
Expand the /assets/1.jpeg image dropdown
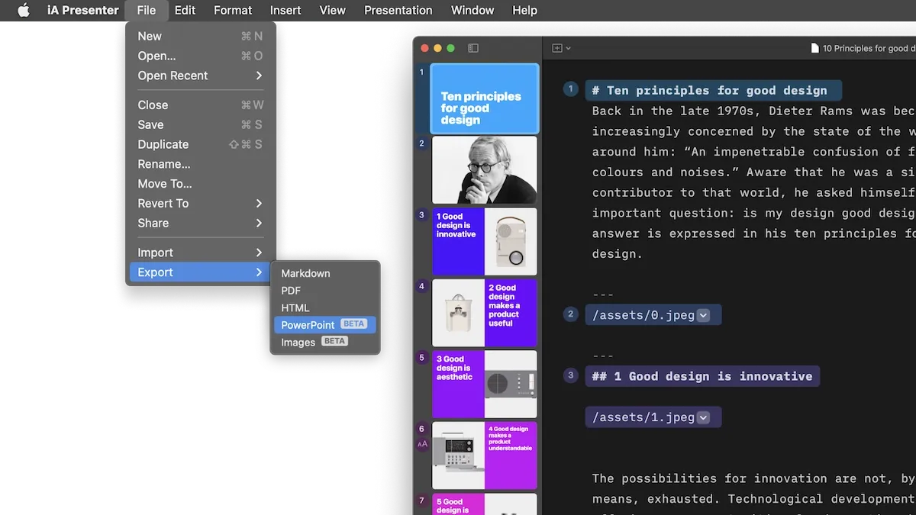click(703, 417)
